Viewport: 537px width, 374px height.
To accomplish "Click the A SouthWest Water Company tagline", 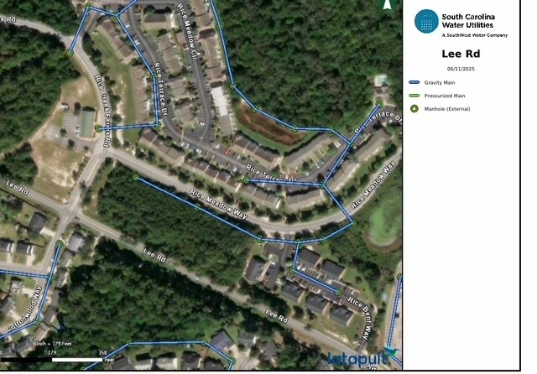I will [474, 35].
